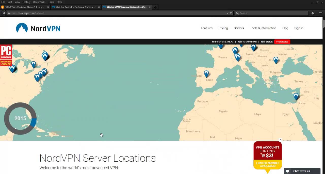Open the Features page link

pos(207,28)
